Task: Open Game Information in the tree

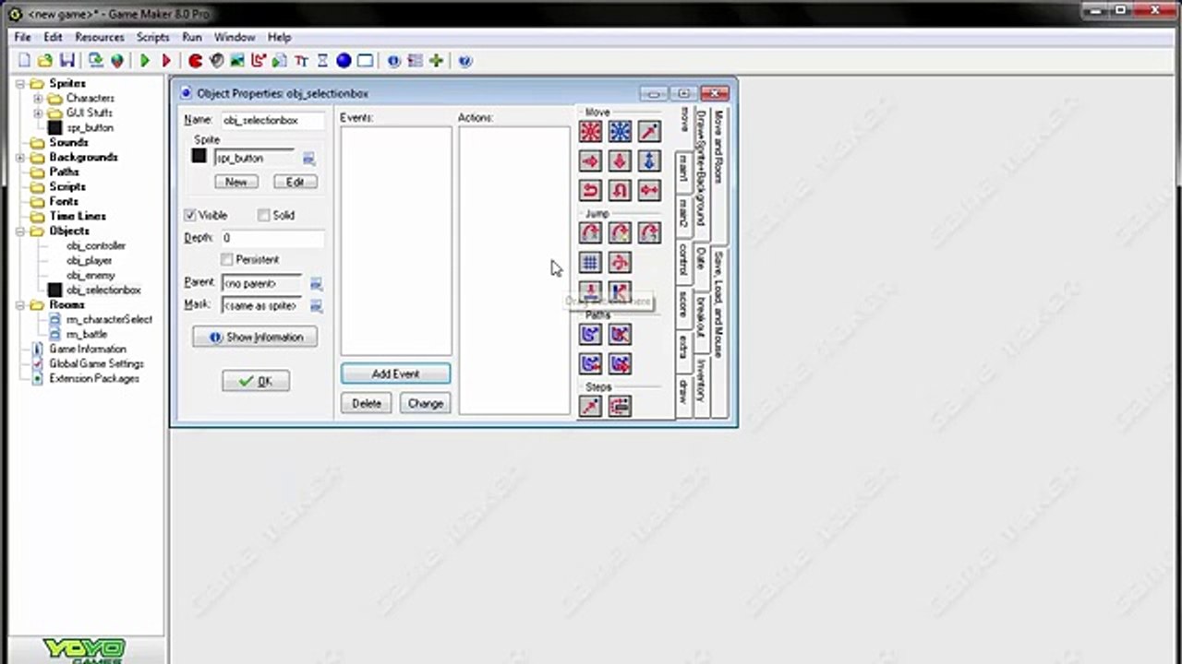Action: coord(88,350)
